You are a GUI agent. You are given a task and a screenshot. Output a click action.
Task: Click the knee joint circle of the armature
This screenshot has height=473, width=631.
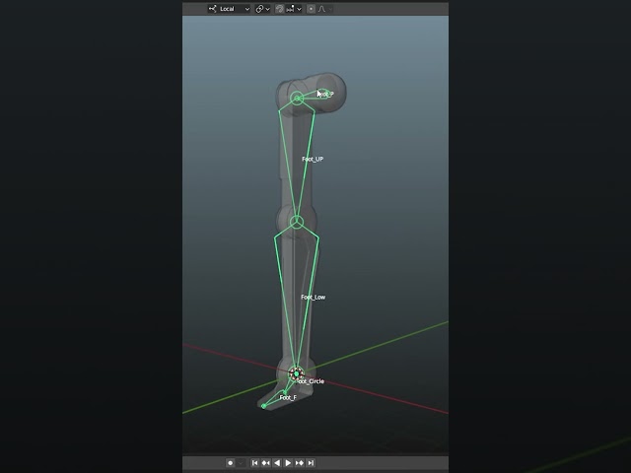pyautogui.click(x=297, y=222)
